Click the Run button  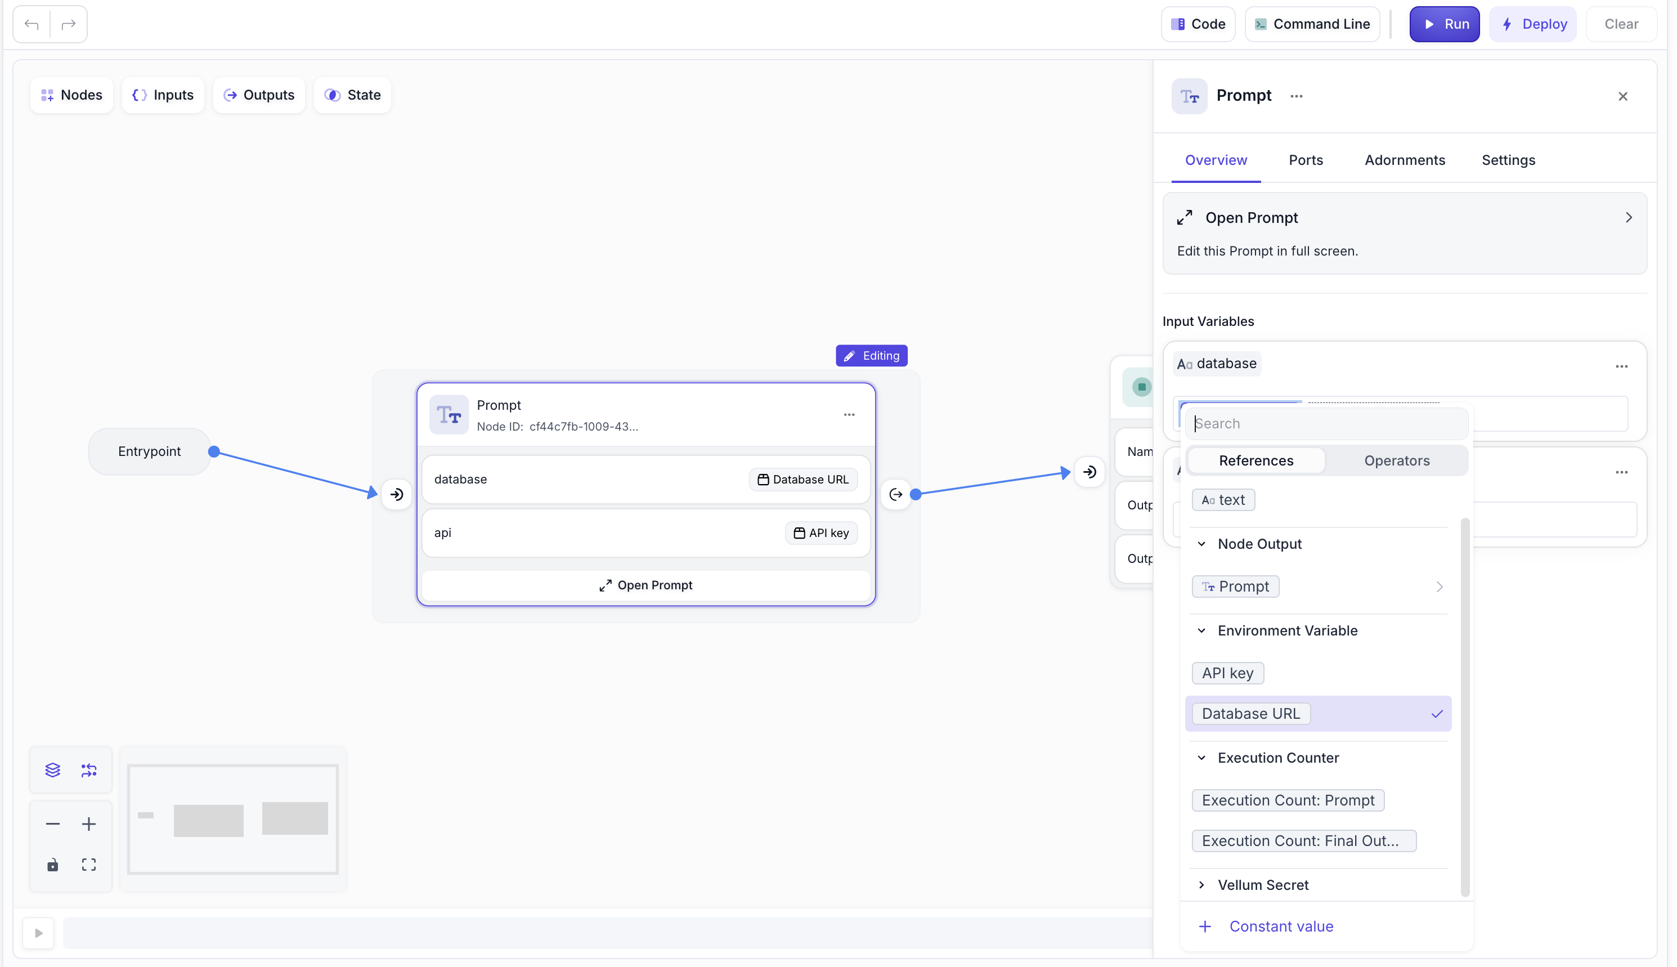1444,24
